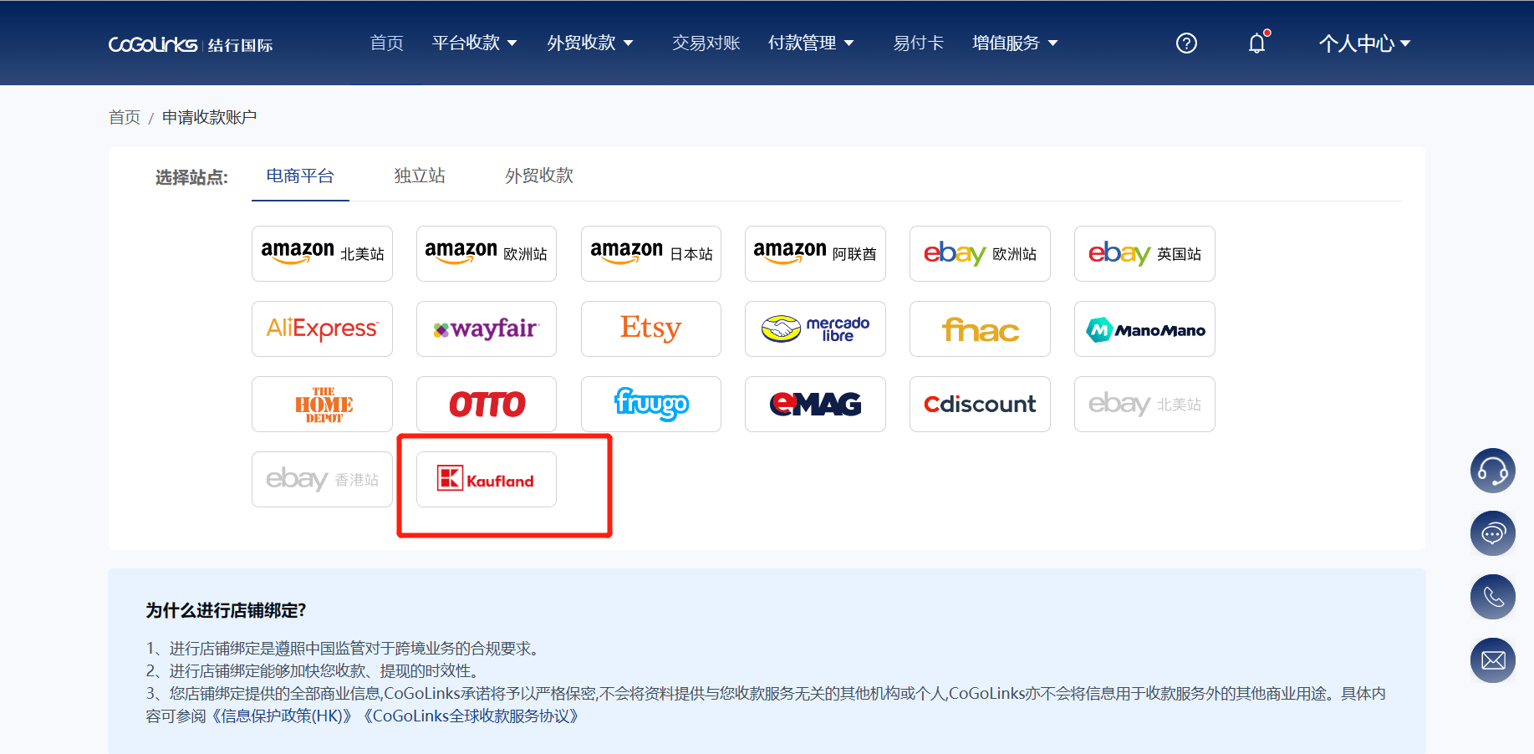Open the email envelope icon
The image size is (1534, 754).
point(1492,660)
